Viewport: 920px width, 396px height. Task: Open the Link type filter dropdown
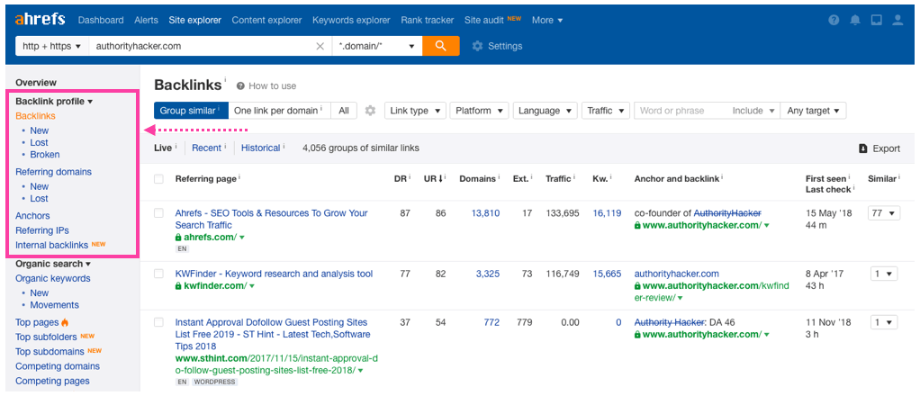coord(415,111)
